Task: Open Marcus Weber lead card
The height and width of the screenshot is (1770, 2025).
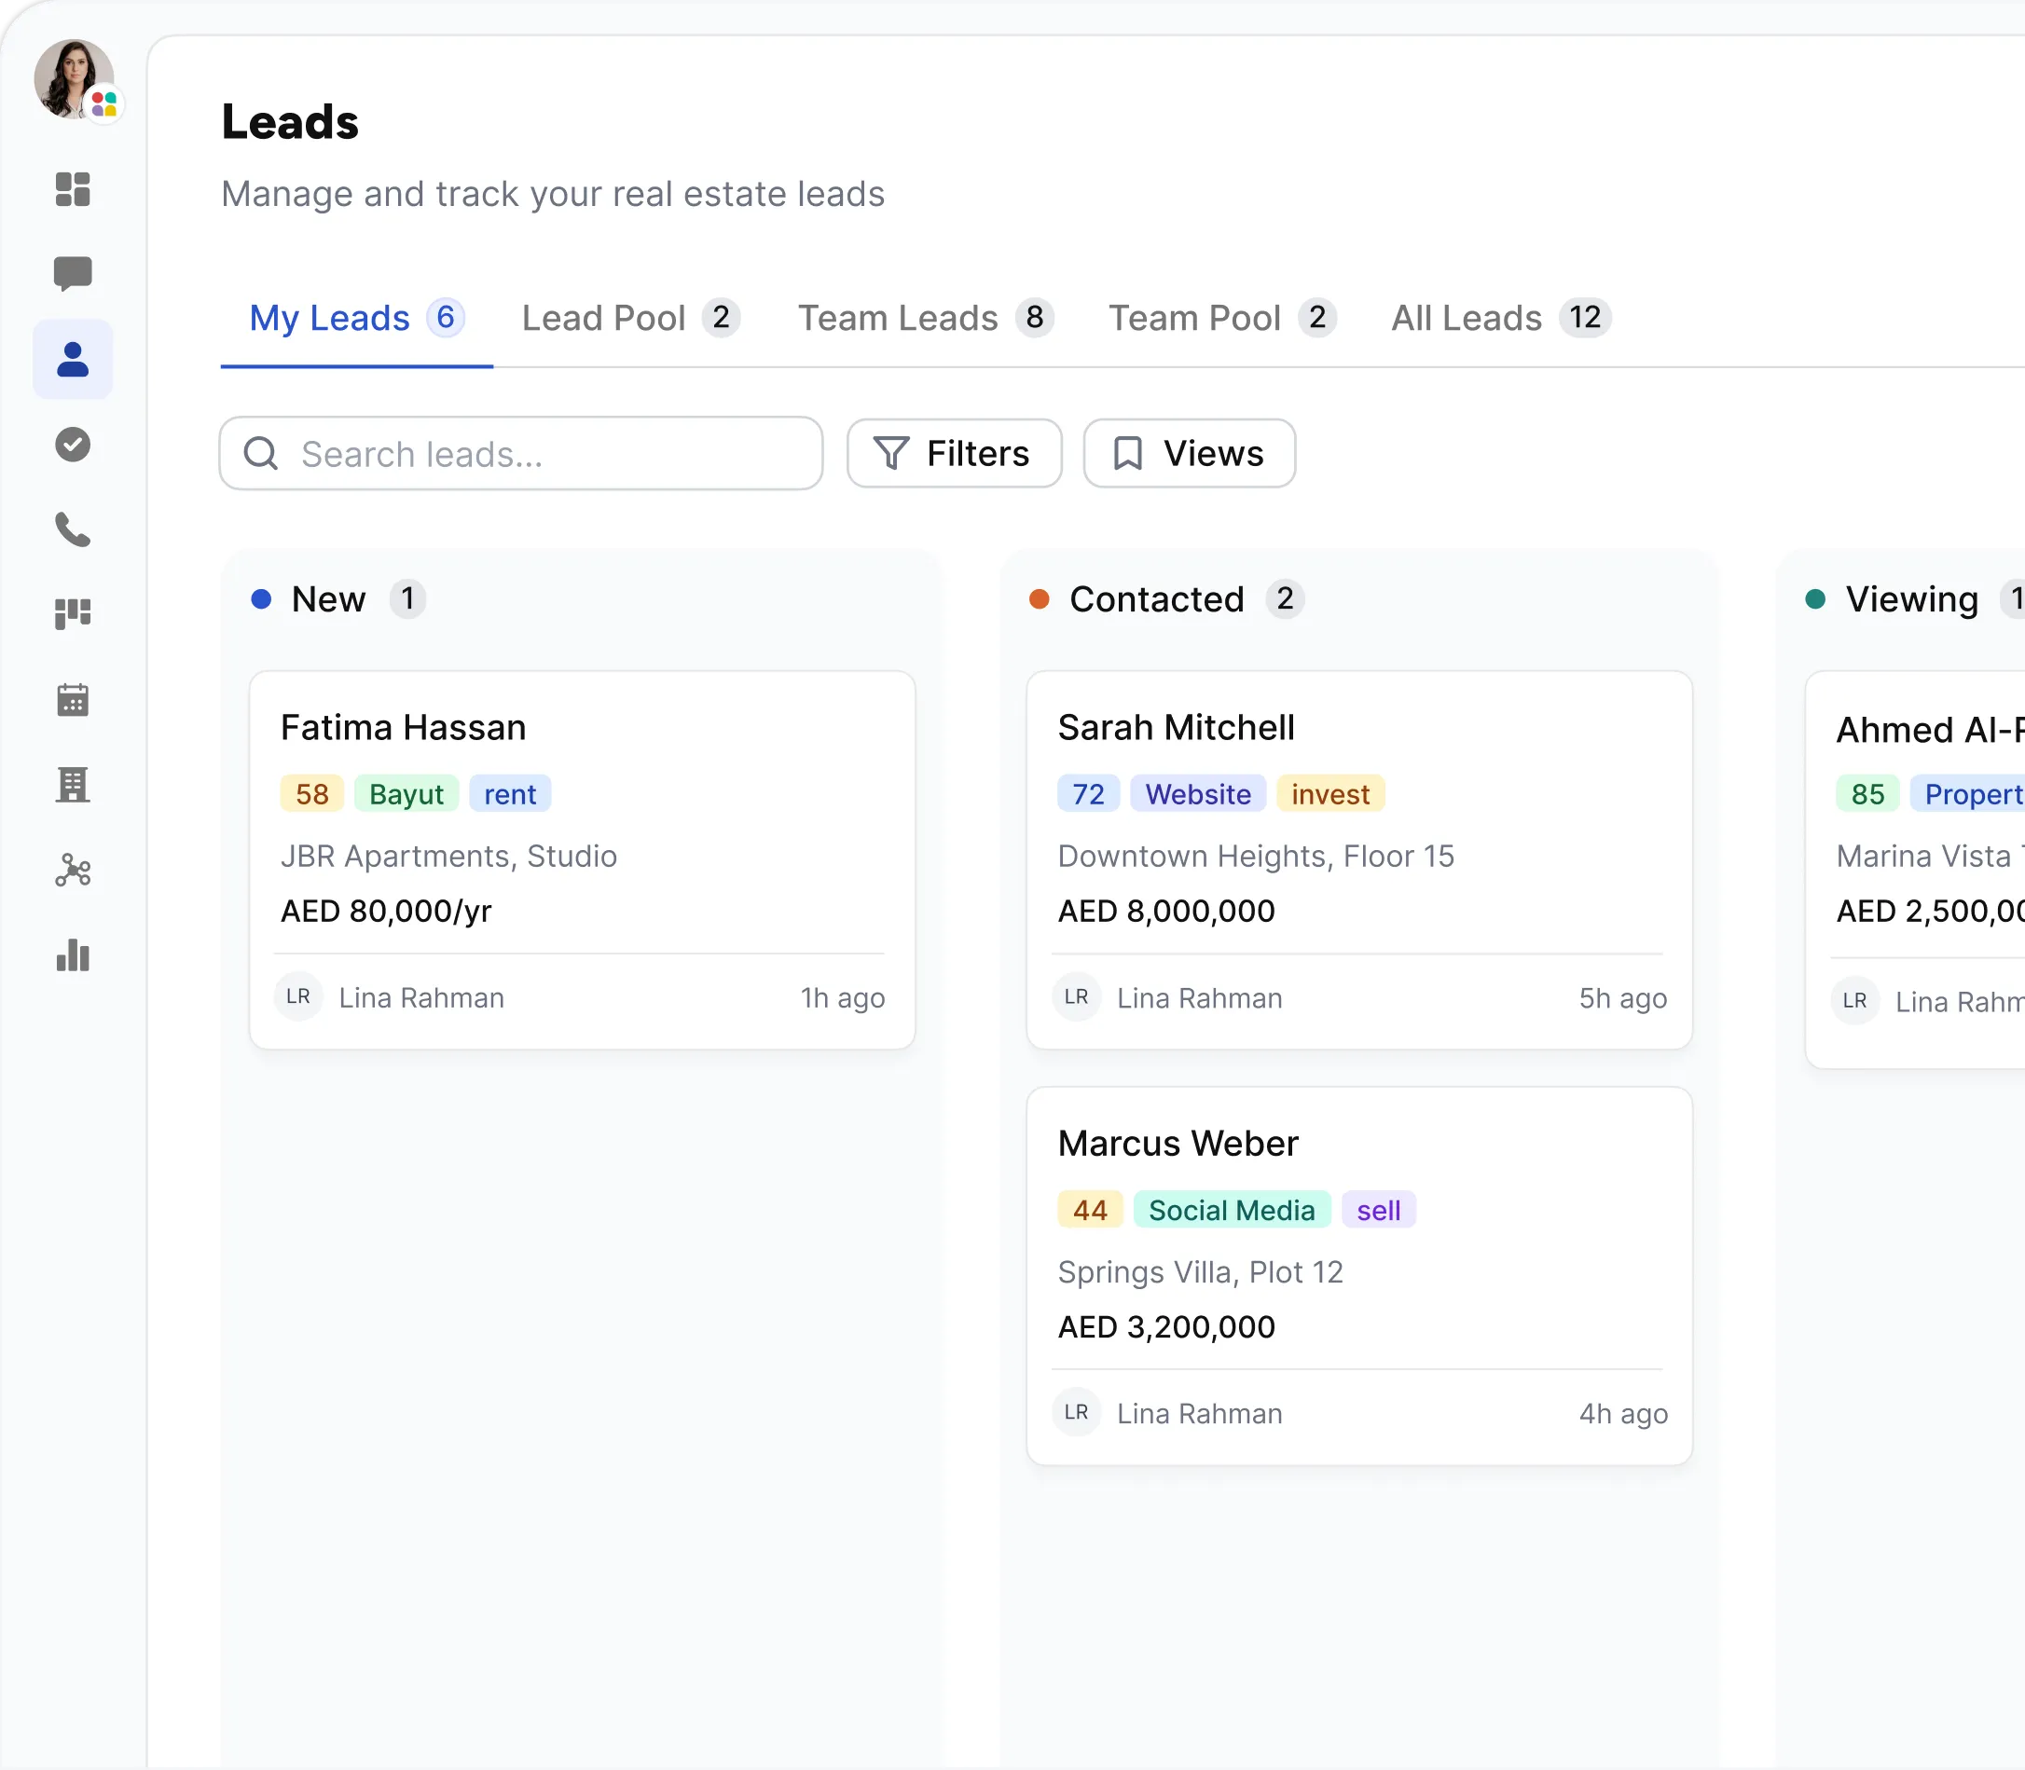Action: [x=1359, y=1275]
